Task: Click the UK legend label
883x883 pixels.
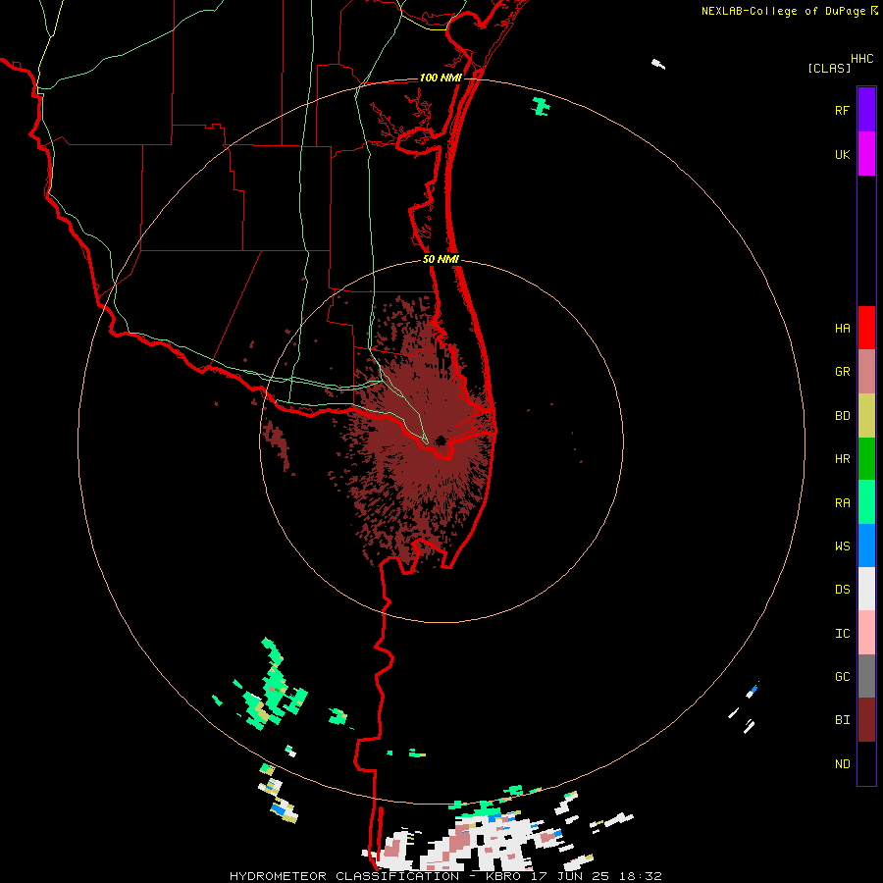Action: coord(842,154)
